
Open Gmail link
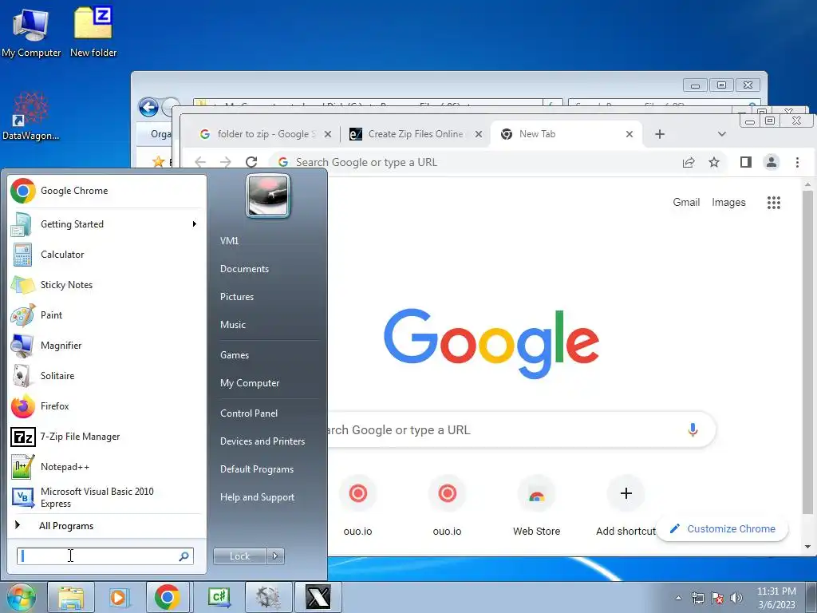pyautogui.click(x=686, y=202)
